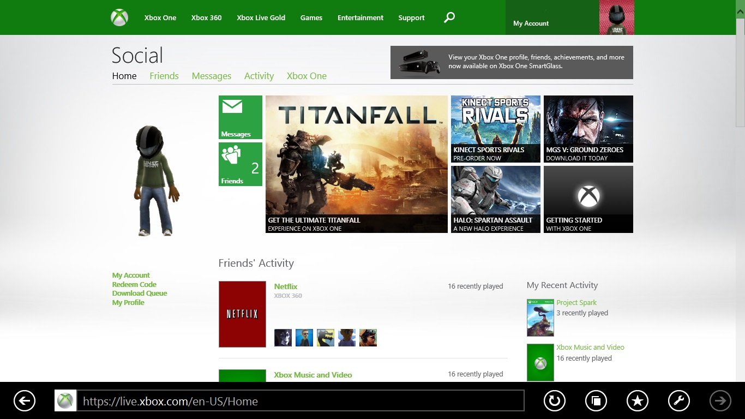Open the Kinect Sports Rivals tile
The height and width of the screenshot is (419, 745).
coord(496,129)
